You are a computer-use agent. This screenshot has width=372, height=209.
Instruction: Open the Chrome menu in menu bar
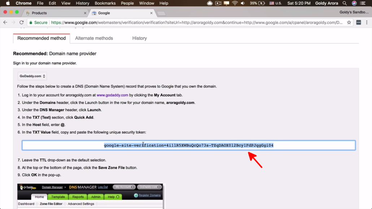pos(23,3)
